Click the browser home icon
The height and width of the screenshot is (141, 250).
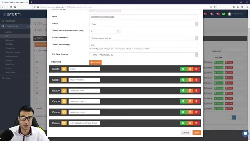(15, 7)
